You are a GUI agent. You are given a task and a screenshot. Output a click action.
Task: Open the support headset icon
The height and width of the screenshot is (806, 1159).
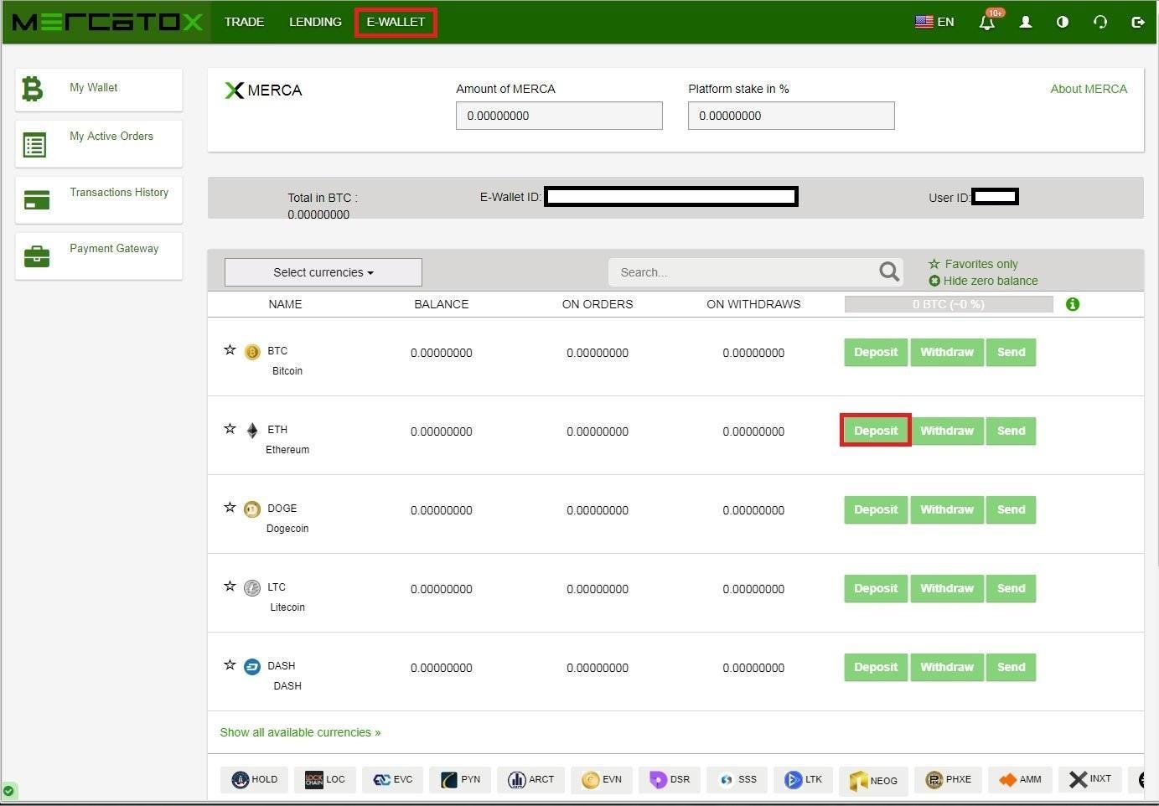point(1100,22)
